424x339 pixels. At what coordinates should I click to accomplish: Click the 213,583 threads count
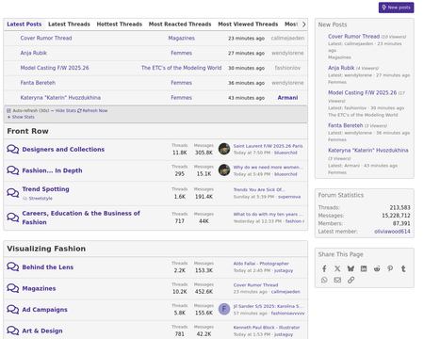pos(400,207)
